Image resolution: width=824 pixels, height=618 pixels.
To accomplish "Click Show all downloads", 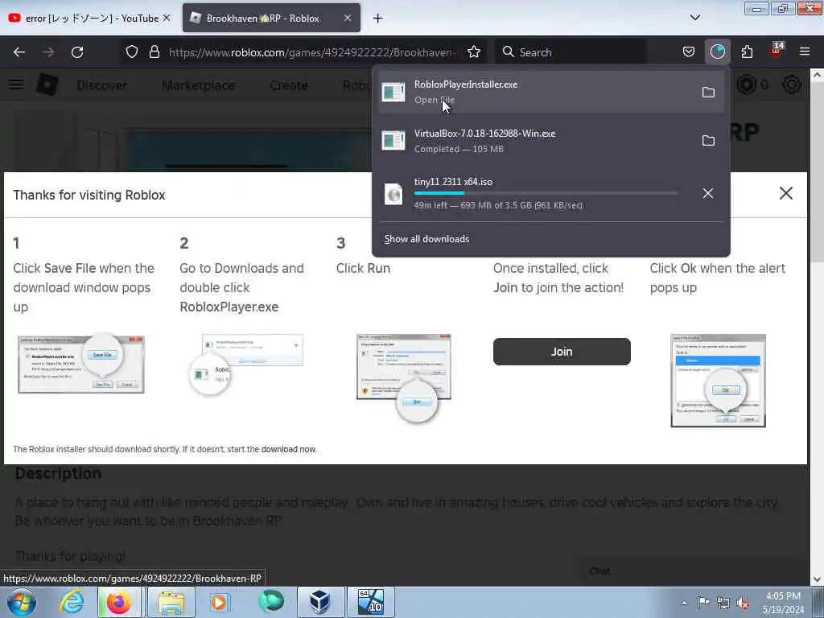I will click(426, 239).
